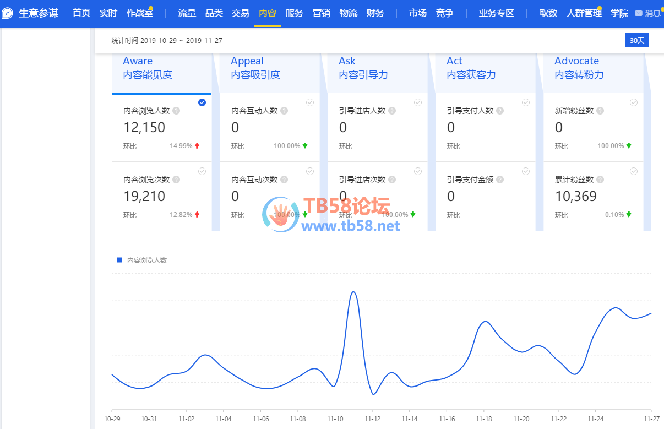The image size is (664, 429).
Task: Check the 引导进店次数 metric checkmark
Action: 418,171
